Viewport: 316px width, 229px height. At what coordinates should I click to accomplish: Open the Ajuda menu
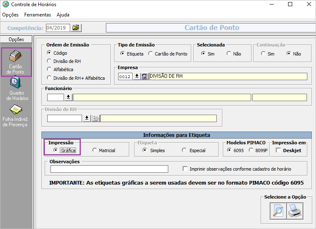tap(63, 15)
